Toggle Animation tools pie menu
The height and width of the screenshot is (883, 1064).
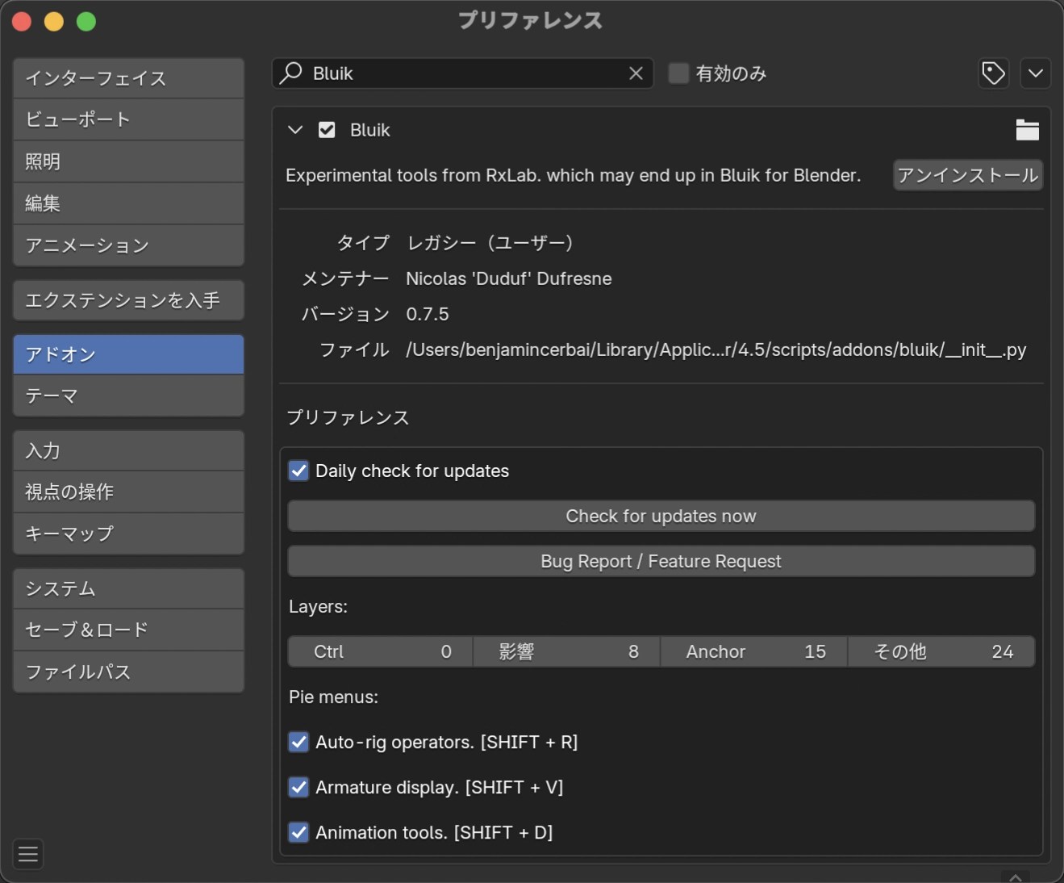[x=298, y=832]
